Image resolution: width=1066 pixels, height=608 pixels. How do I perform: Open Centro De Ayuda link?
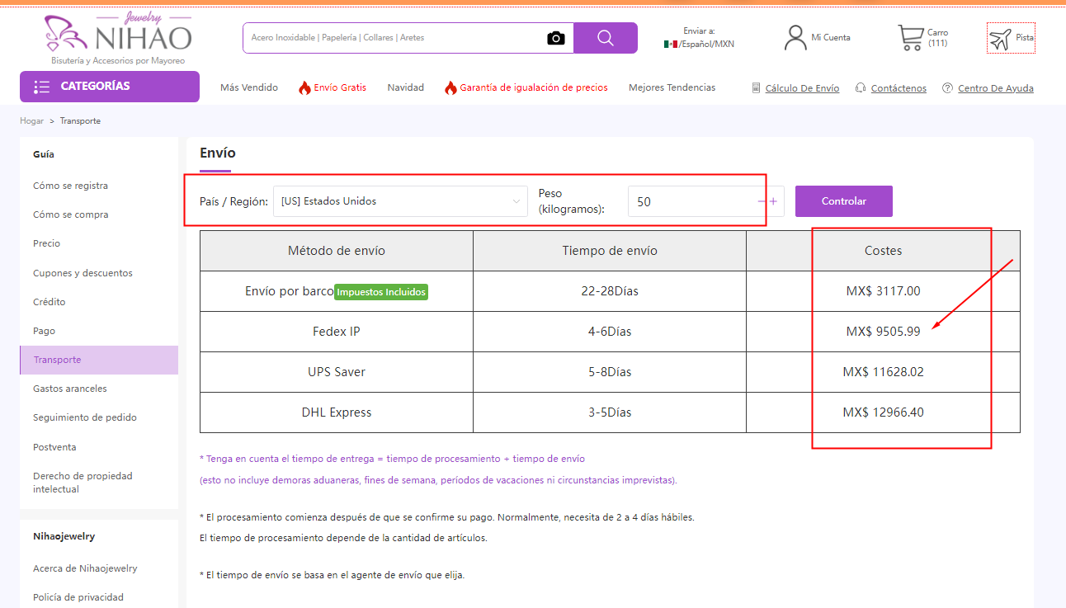pos(996,88)
